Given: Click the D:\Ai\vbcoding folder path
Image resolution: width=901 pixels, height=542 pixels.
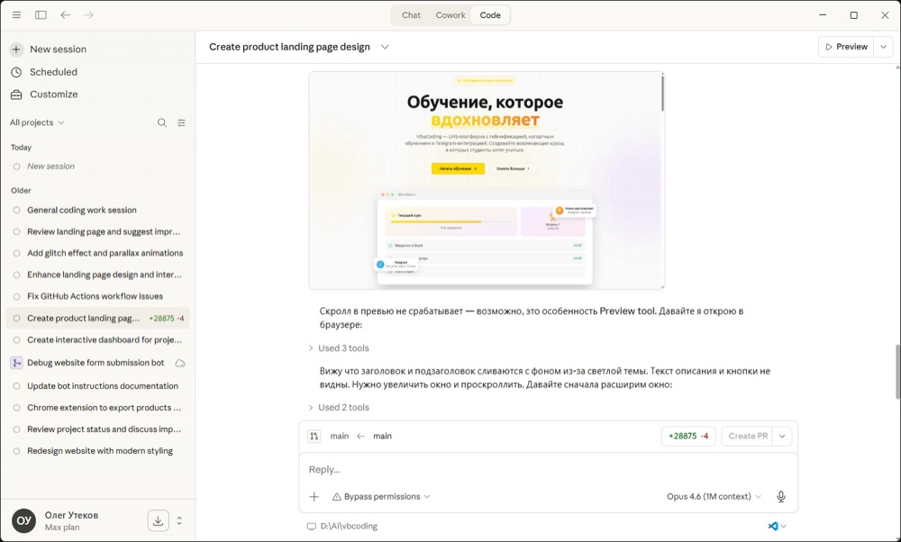Looking at the screenshot, I should pos(349,526).
